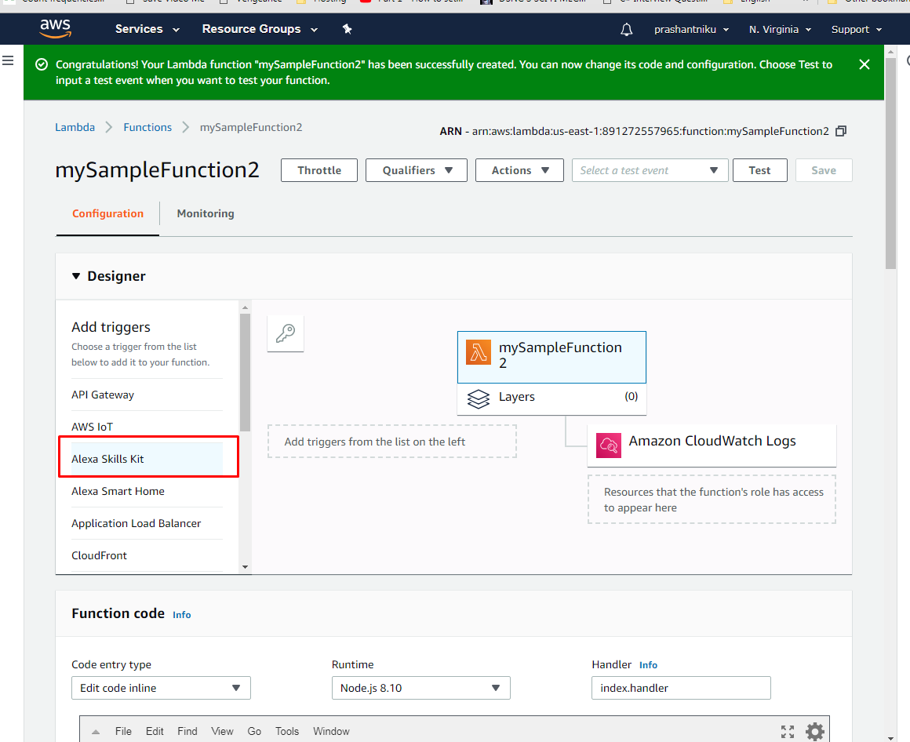The height and width of the screenshot is (742, 910).
Task: Toggle fullscreen in the code editor
Action: click(x=788, y=732)
